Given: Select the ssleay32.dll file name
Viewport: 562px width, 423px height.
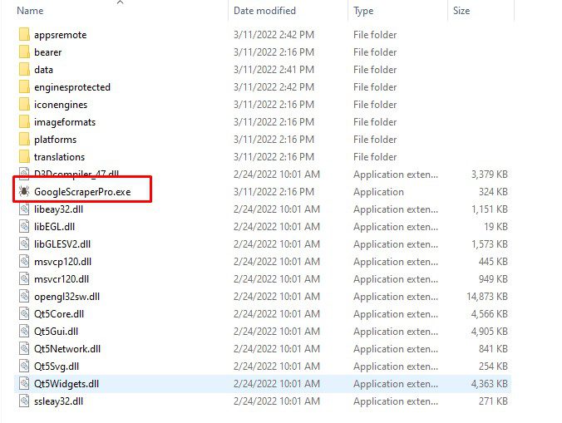Looking at the screenshot, I should point(58,401).
